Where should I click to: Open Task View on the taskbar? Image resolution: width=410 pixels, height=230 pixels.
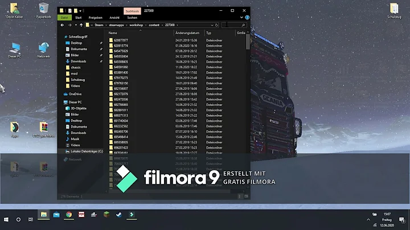click(x=31, y=220)
